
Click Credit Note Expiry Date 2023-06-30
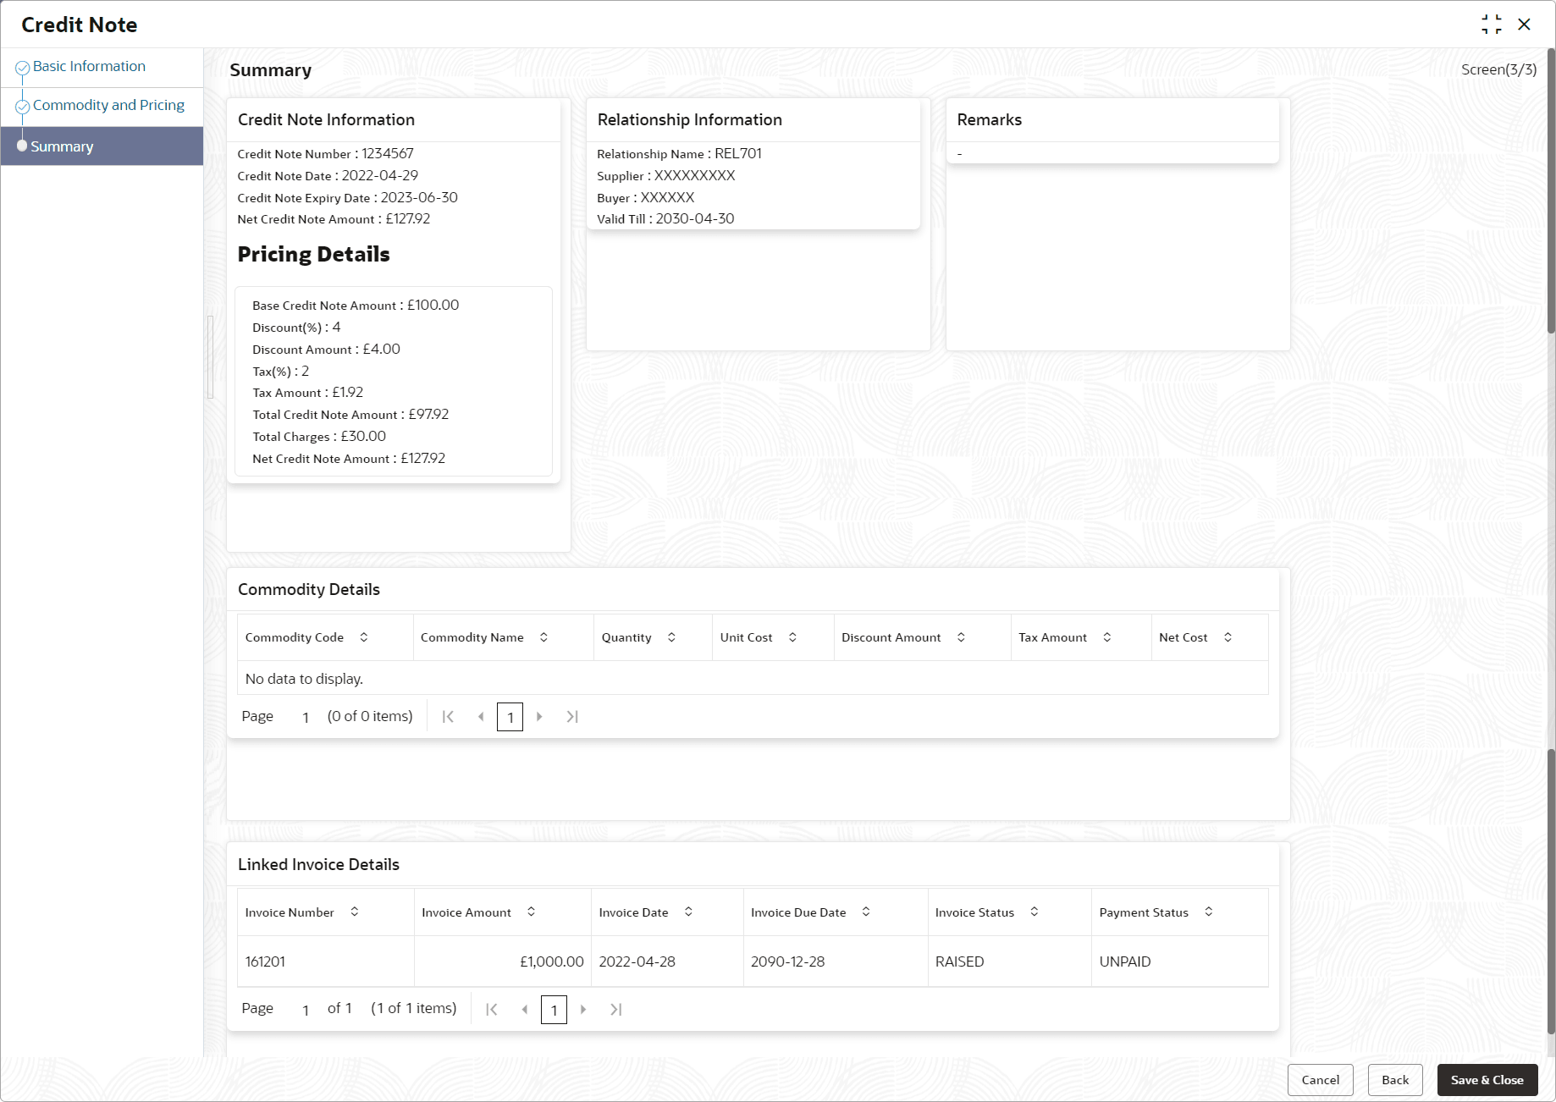point(419,197)
